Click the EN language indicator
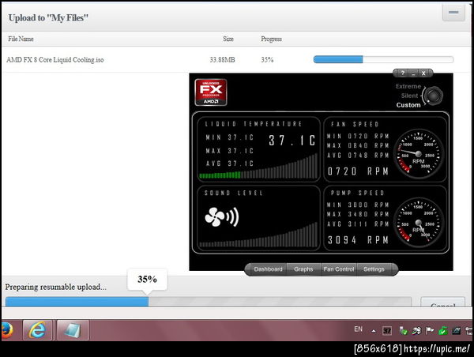The image size is (474, 357). 358,329
